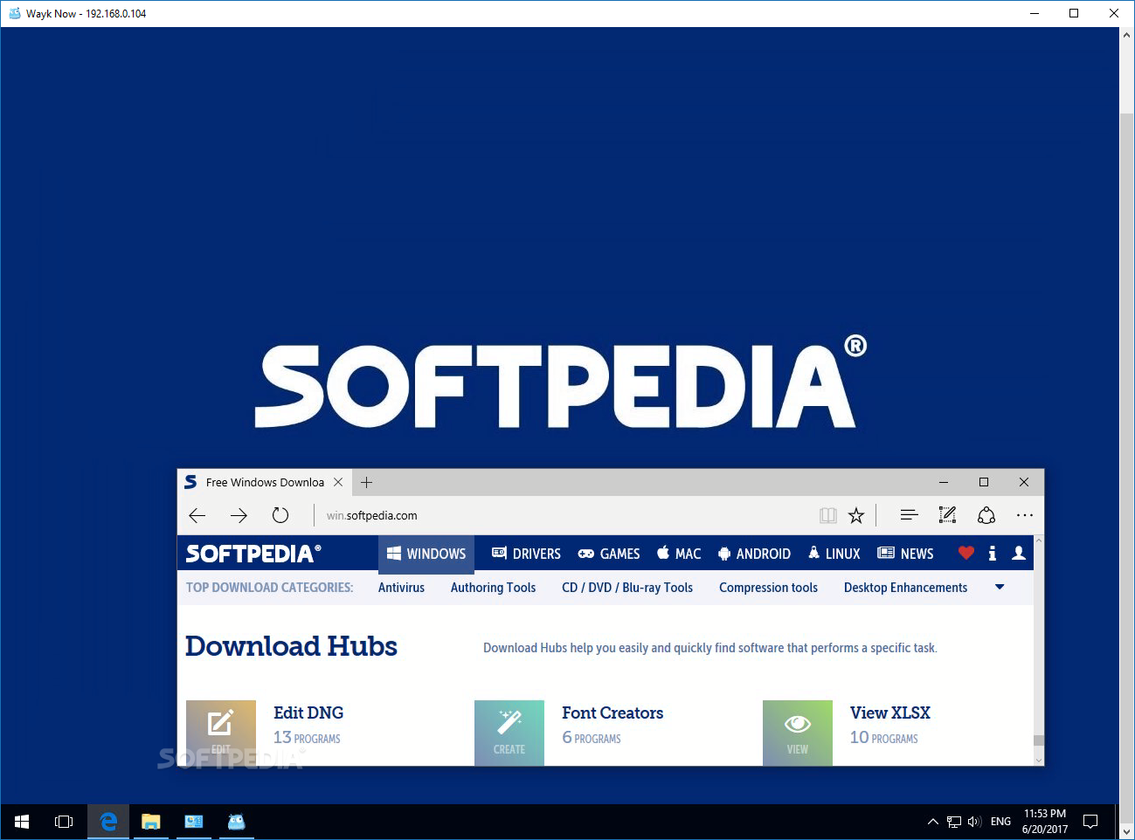Open a new Edge tab

click(366, 482)
